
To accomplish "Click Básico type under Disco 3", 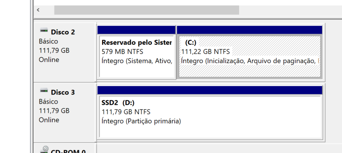I will click(x=48, y=102).
